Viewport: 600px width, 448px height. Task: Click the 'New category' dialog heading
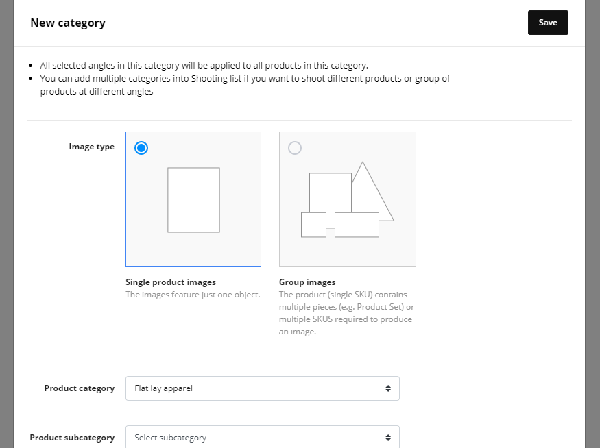point(68,23)
